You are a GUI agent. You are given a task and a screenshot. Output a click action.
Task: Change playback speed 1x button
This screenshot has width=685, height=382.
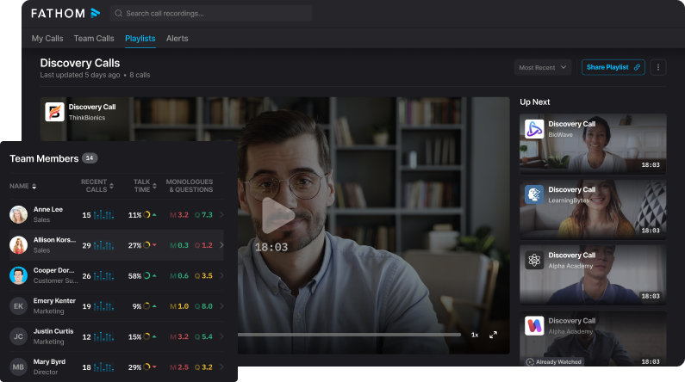474,335
